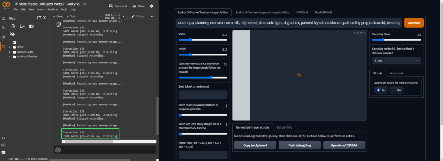Screen dimensions: 443x161
Task: Adjust the Classifier Free Guidance Scale slider
Action: [x=211, y=78]
